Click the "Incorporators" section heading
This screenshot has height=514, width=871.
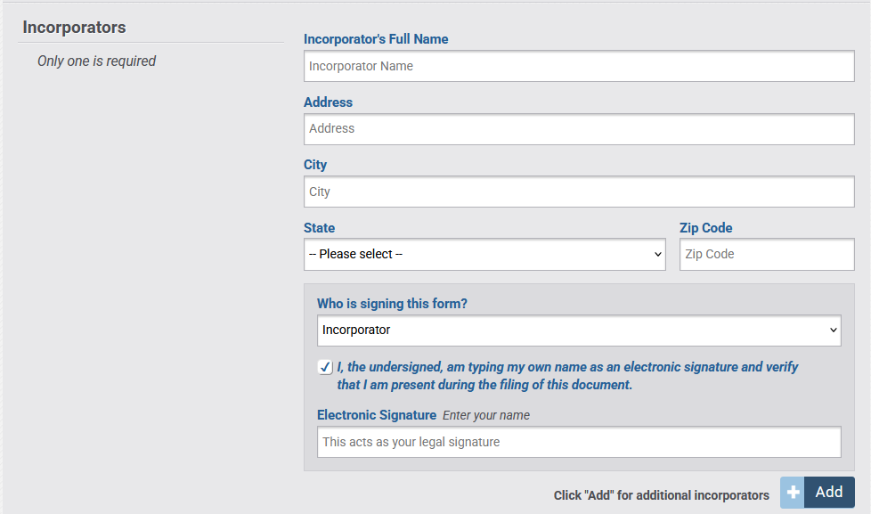[x=74, y=28]
